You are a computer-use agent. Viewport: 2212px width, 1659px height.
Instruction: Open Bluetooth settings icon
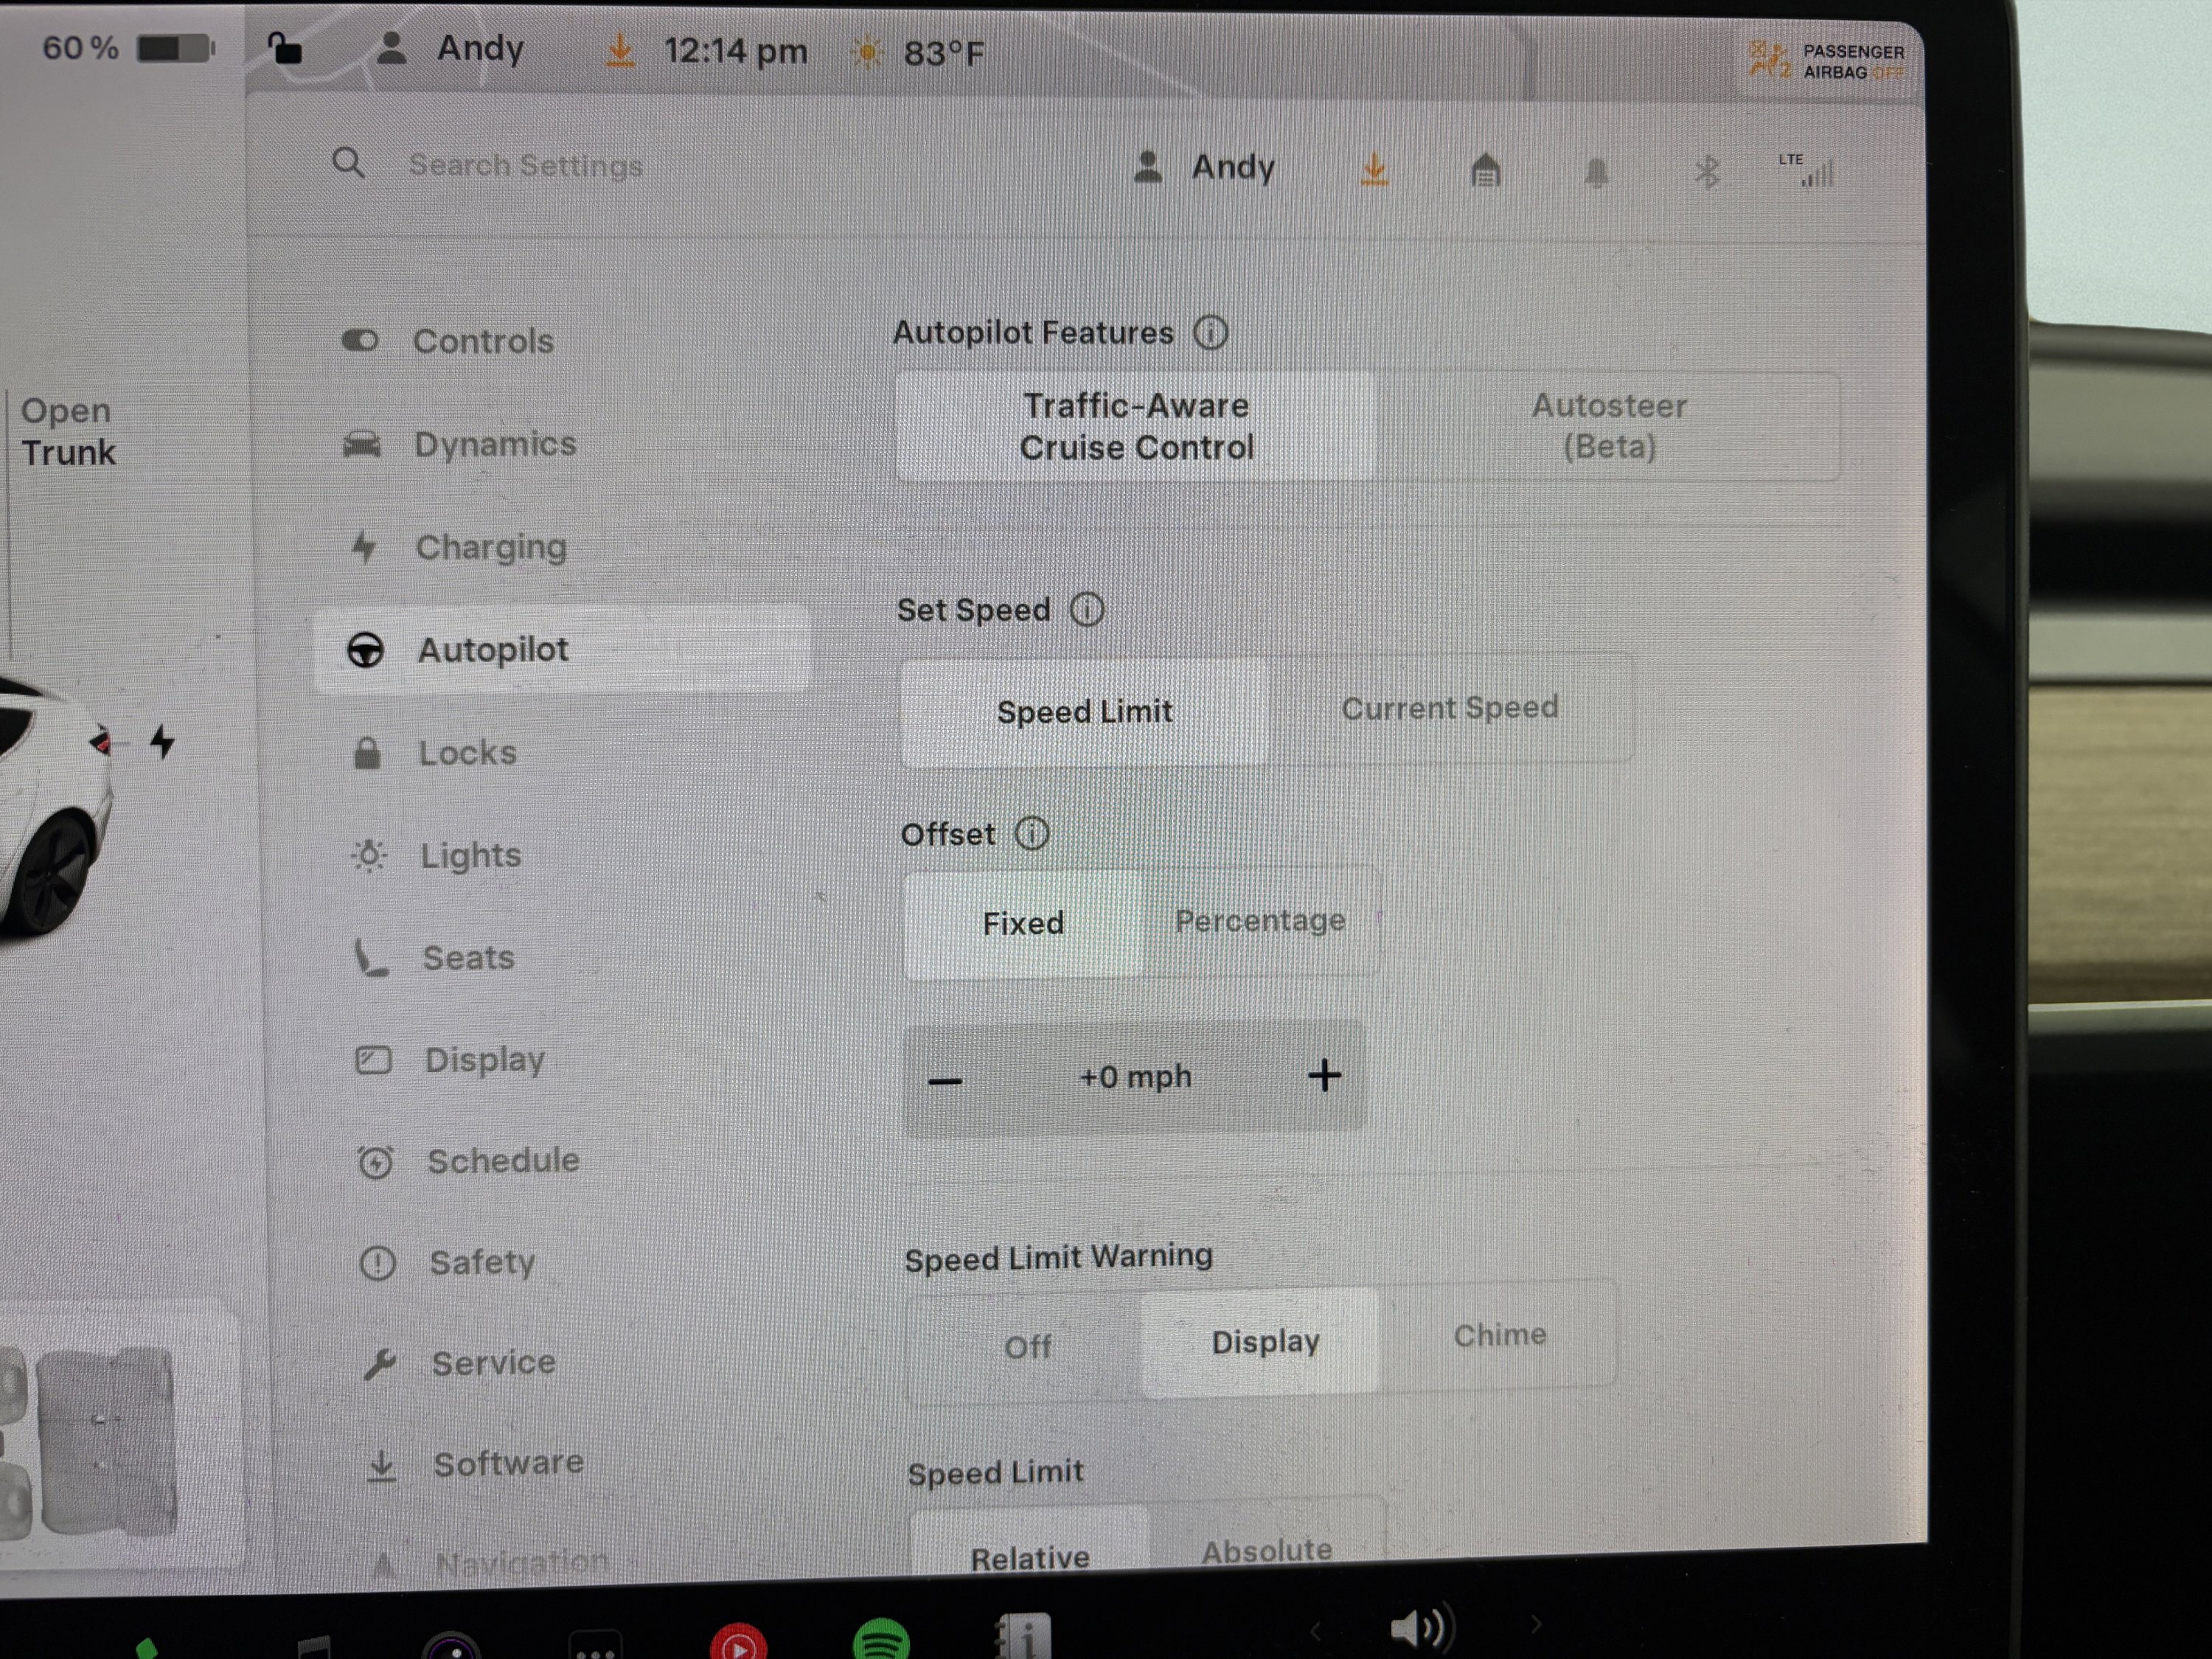1706,173
